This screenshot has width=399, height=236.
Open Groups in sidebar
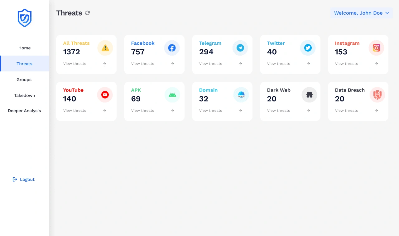pyautogui.click(x=25, y=79)
